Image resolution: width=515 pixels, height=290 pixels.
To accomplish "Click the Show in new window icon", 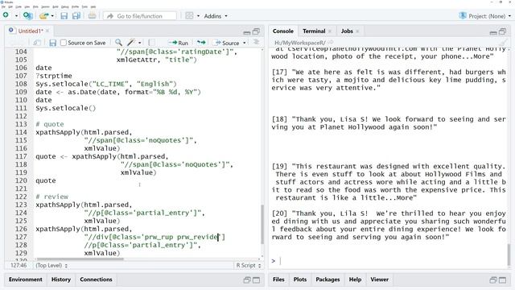I will [37, 43].
